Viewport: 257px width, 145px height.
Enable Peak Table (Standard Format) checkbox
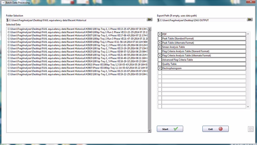click(160, 38)
